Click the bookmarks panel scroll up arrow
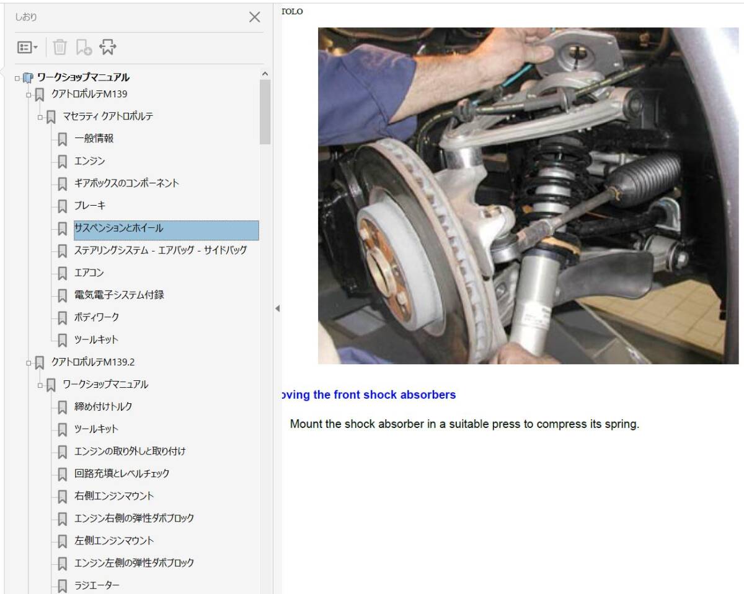 [x=265, y=74]
